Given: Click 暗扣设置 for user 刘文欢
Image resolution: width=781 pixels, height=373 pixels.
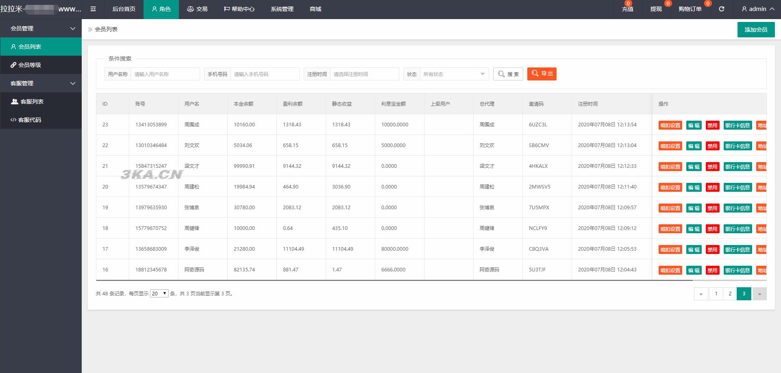Looking at the screenshot, I should [670, 146].
